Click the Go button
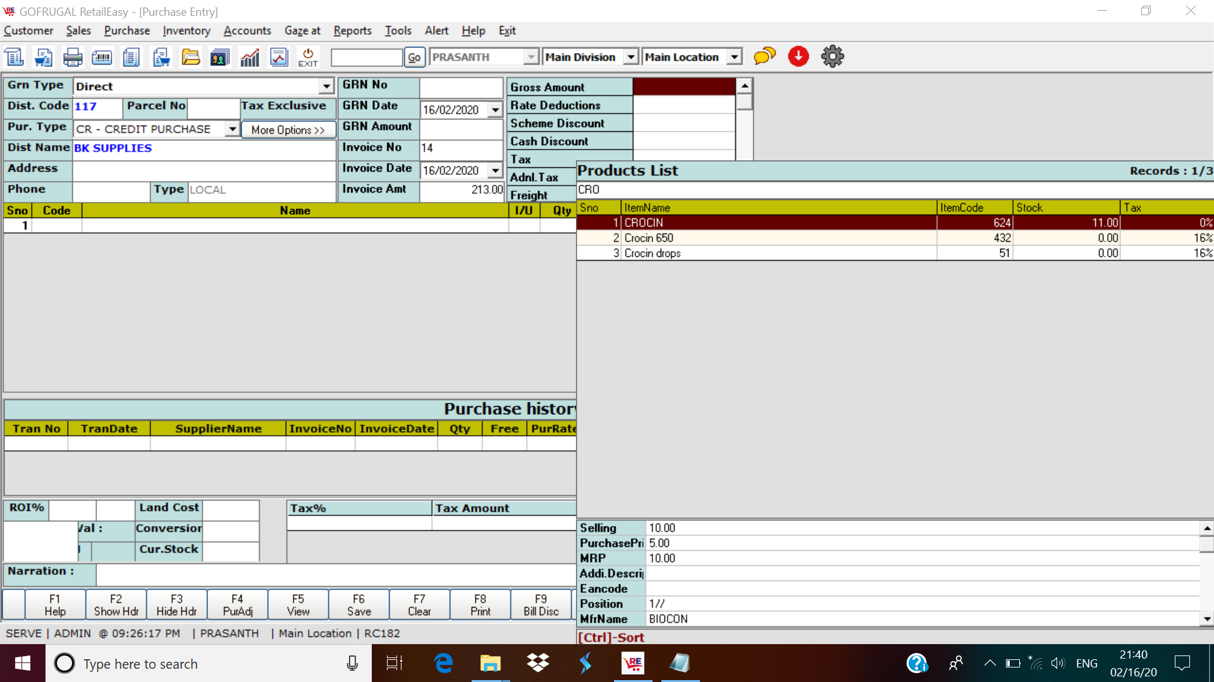The width and height of the screenshot is (1214, 682). tap(414, 57)
